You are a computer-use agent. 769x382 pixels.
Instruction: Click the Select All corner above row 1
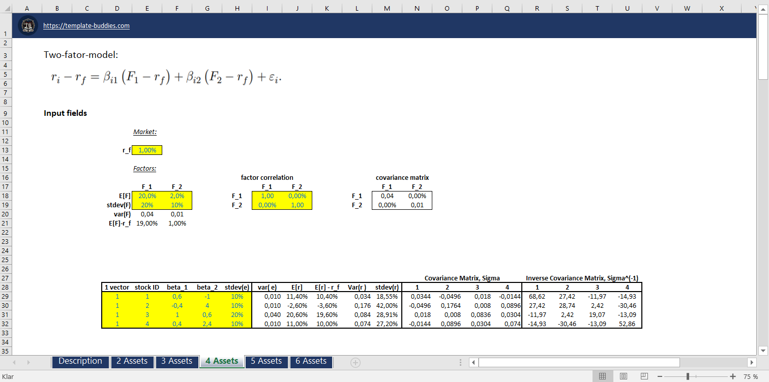tap(7, 8)
